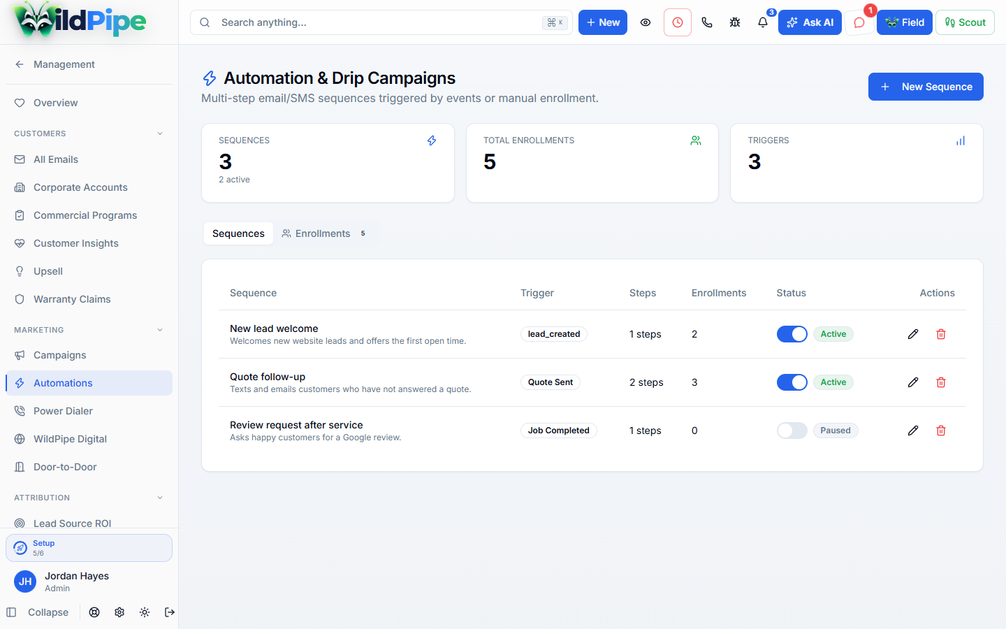The width and height of the screenshot is (1006, 629).
Task: Click the Ask AI button
Action: (x=810, y=22)
